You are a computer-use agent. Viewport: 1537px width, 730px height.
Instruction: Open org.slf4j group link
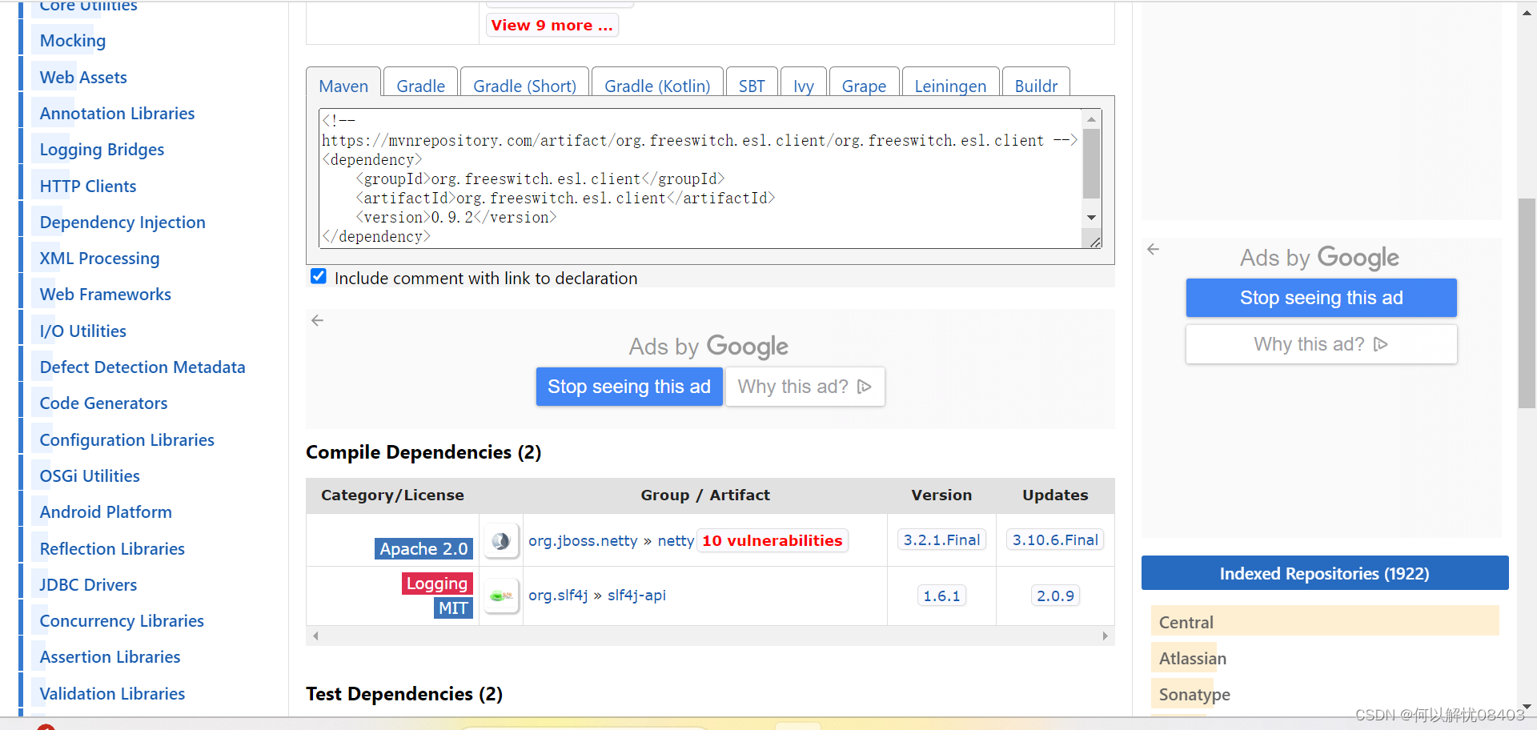coord(558,596)
